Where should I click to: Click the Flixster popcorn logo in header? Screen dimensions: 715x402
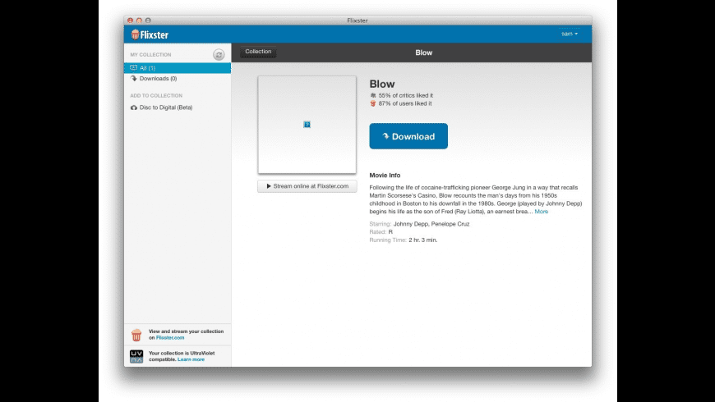click(x=136, y=34)
